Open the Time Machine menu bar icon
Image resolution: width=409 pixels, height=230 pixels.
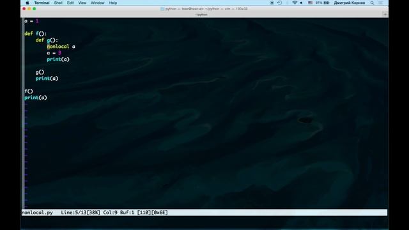[280, 3]
